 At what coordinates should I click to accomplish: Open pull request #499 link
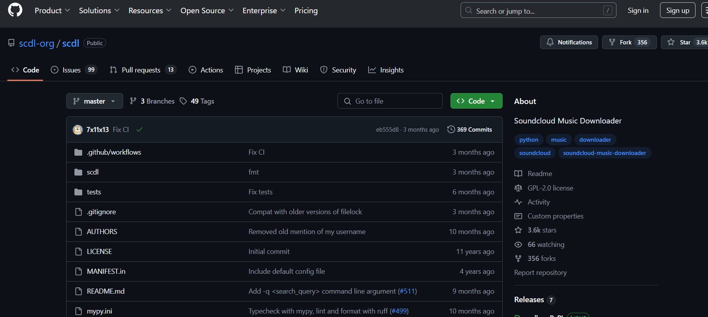399,311
